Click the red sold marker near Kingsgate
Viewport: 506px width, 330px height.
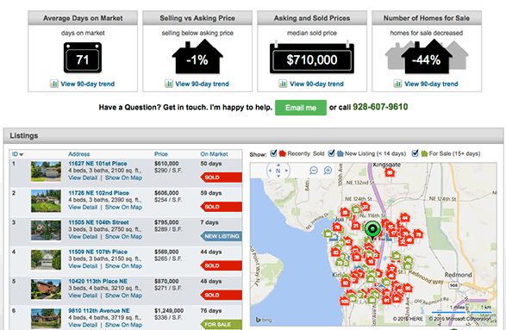click(x=390, y=172)
